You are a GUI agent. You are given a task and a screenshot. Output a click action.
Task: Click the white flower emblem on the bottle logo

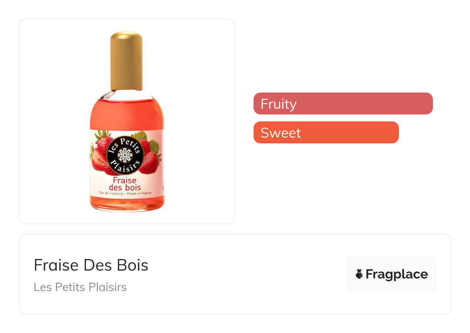pos(125,155)
